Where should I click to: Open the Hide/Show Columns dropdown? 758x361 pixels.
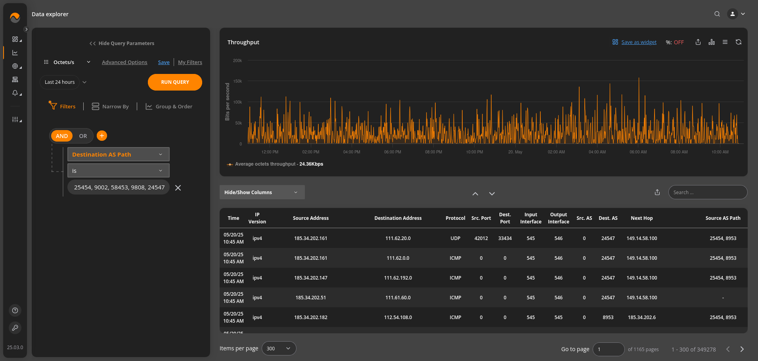pos(262,192)
